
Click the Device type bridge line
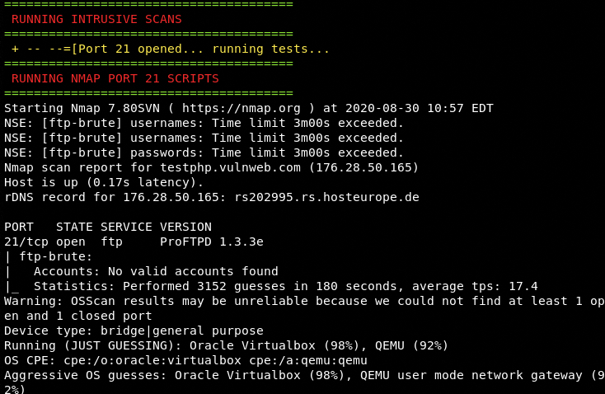point(134,331)
